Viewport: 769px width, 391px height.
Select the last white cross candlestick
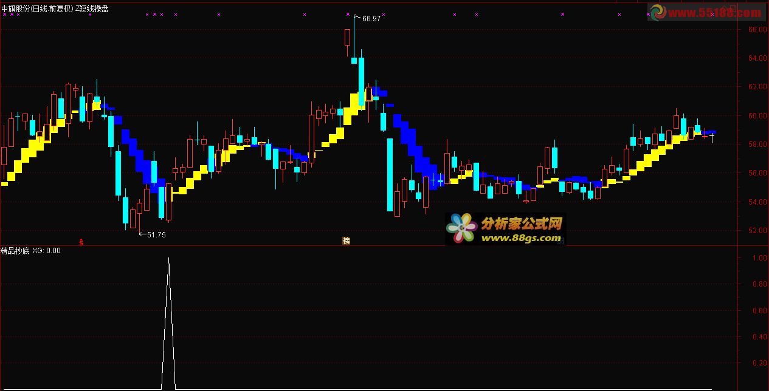pos(712,136)
